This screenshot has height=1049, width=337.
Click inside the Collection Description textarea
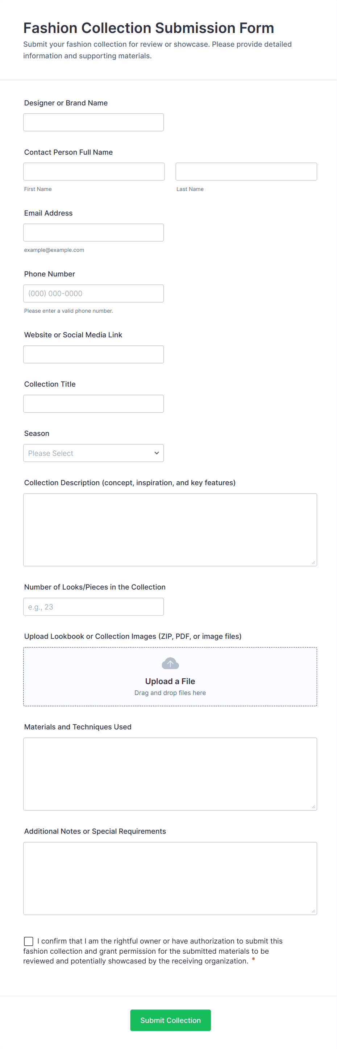[170, 529]
